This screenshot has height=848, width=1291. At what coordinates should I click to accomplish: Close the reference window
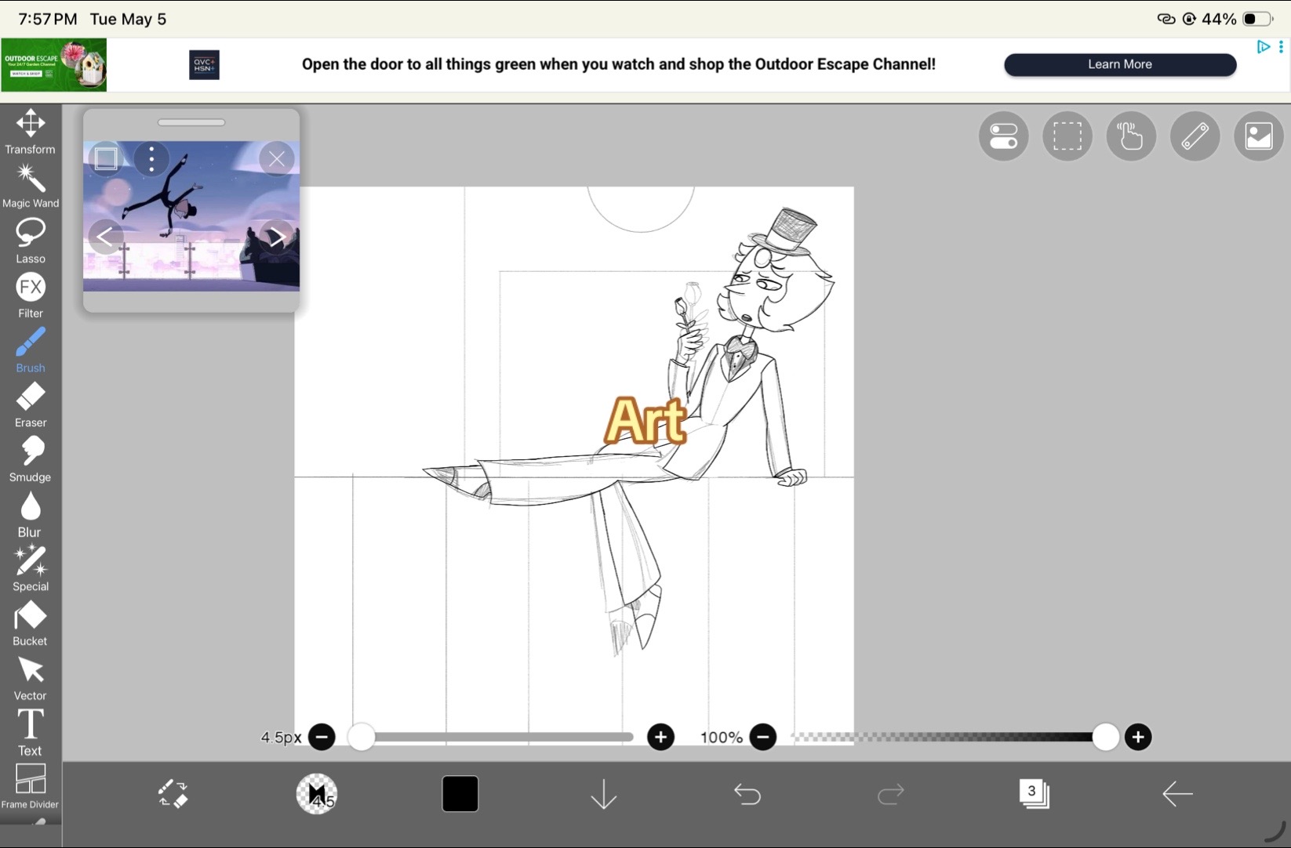coord(277,159)
